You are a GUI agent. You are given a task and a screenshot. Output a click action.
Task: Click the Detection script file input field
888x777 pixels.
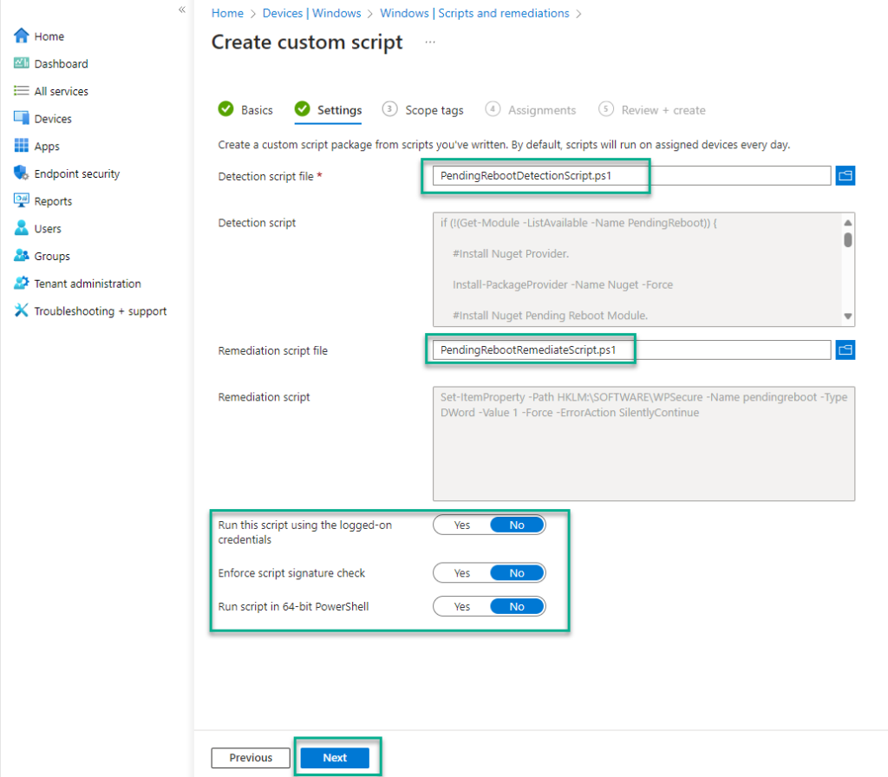631,175
